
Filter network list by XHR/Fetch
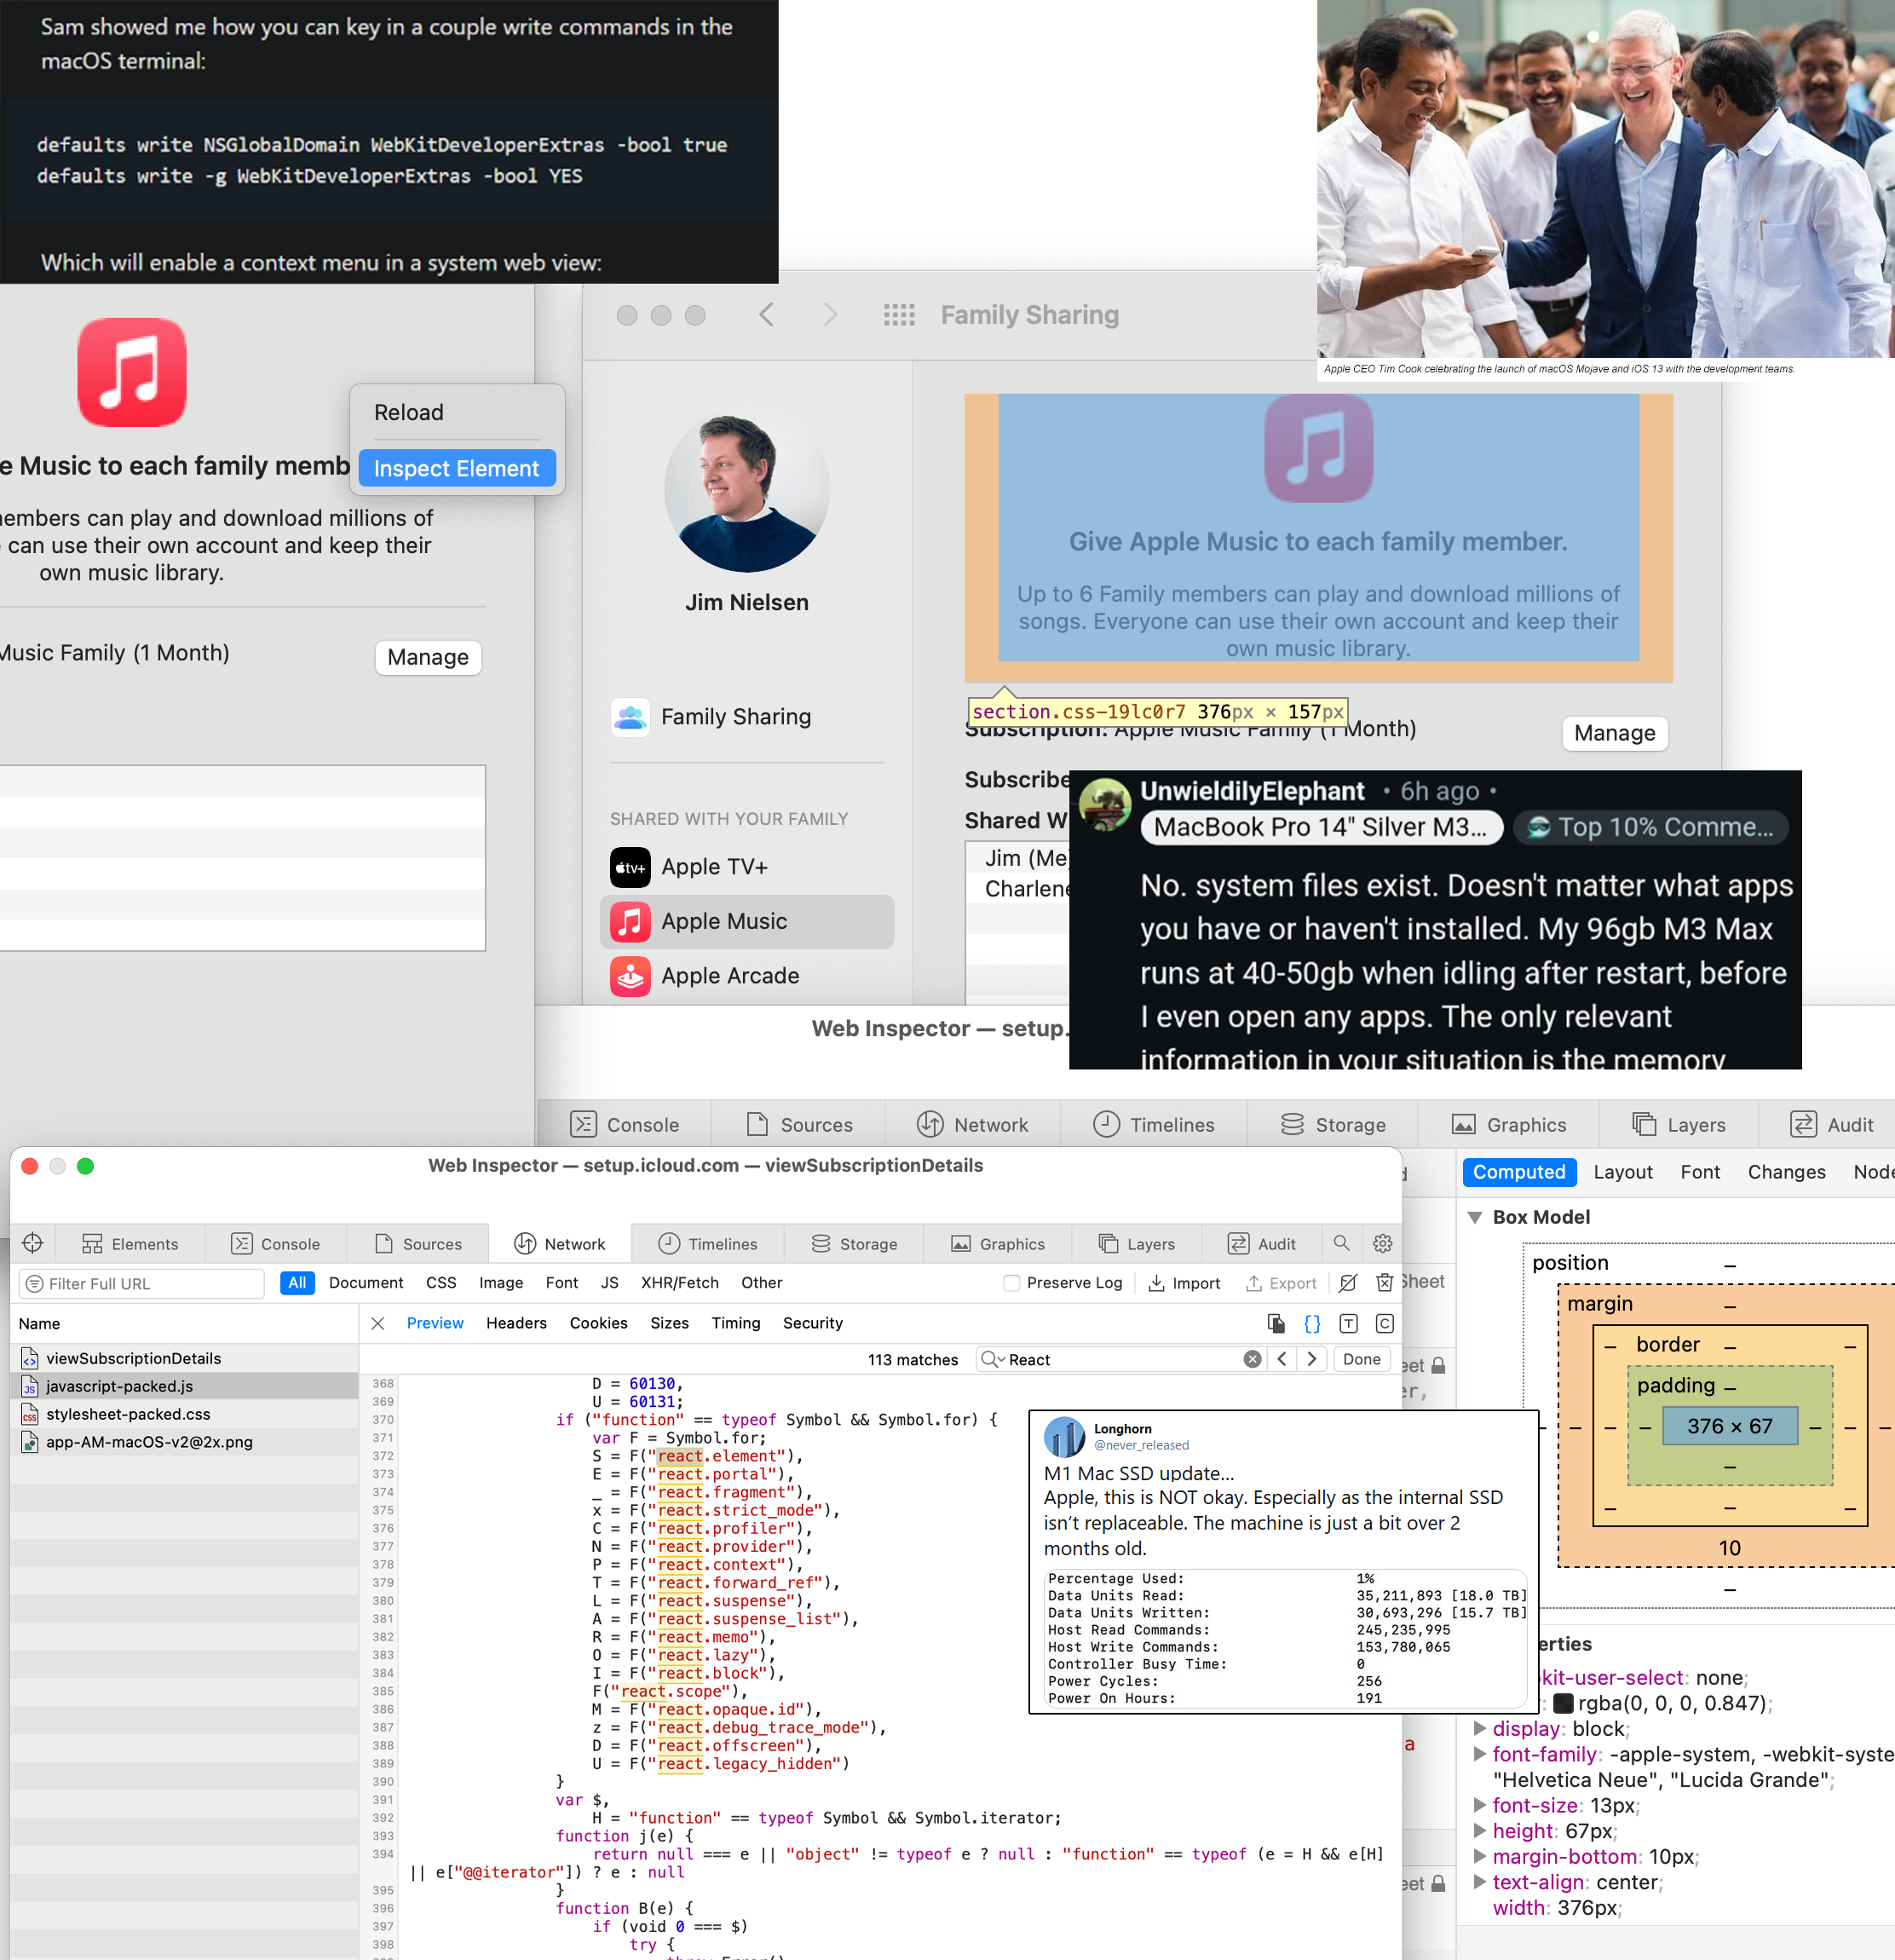[x=680, y=1283]
